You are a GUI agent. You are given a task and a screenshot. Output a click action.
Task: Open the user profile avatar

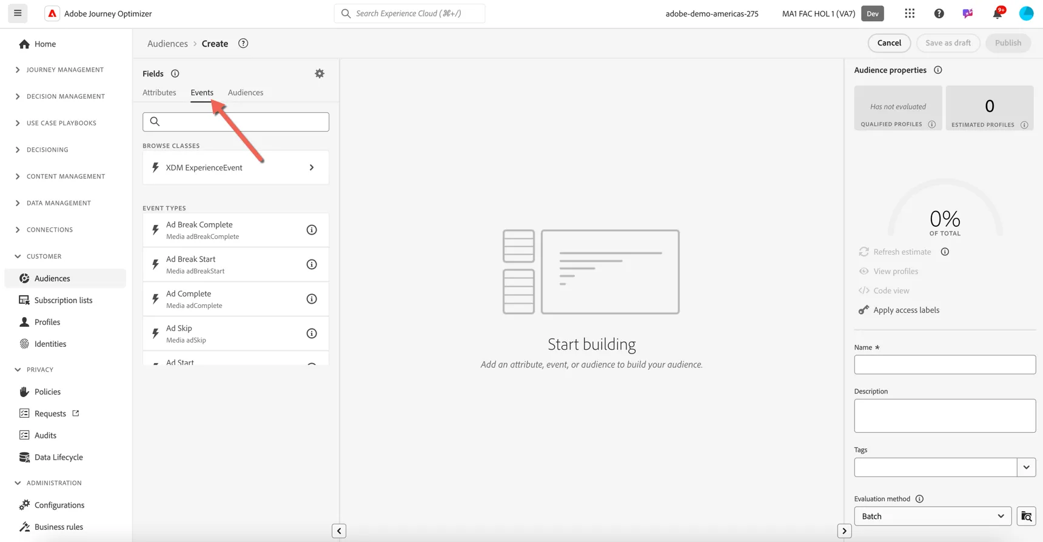click(1026, 13)
